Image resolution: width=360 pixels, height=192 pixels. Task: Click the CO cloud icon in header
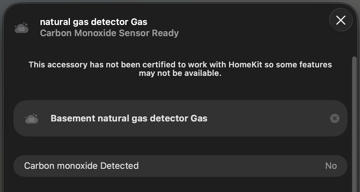click(x=21, y=28)
